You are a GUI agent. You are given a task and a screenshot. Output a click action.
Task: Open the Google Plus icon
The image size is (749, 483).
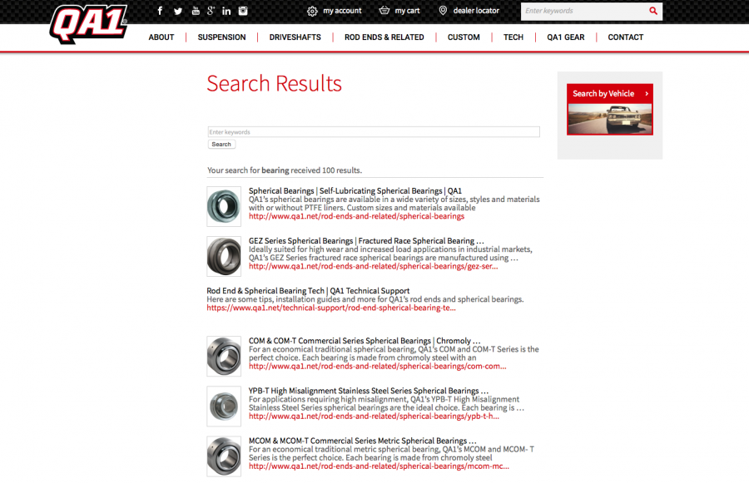(211, 11)
